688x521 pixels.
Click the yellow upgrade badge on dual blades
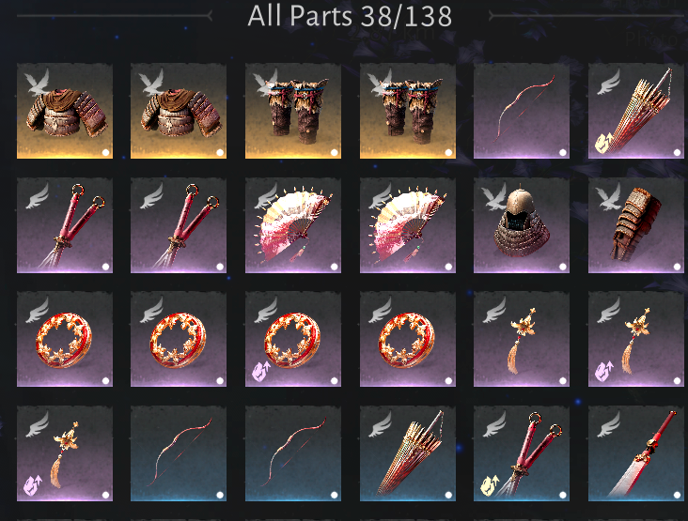[x=489, y=485]
